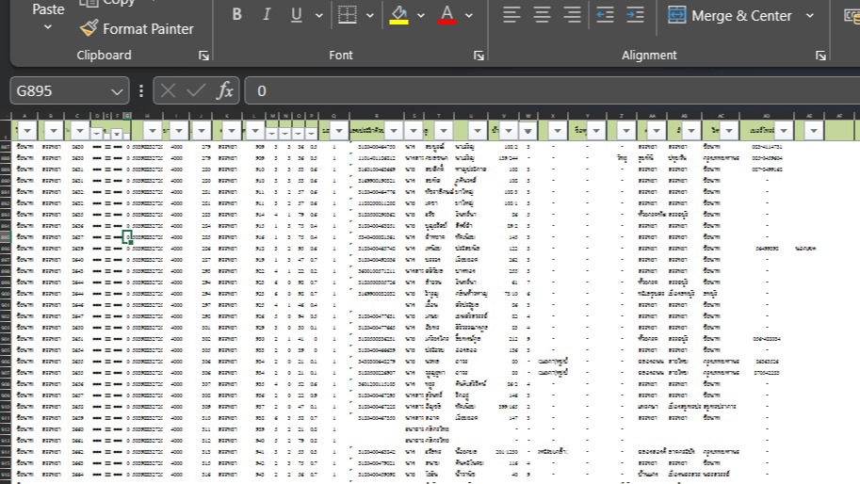The image size is (860, 484).
Task: Toggle Italic formatting
Action: point(266,15)
